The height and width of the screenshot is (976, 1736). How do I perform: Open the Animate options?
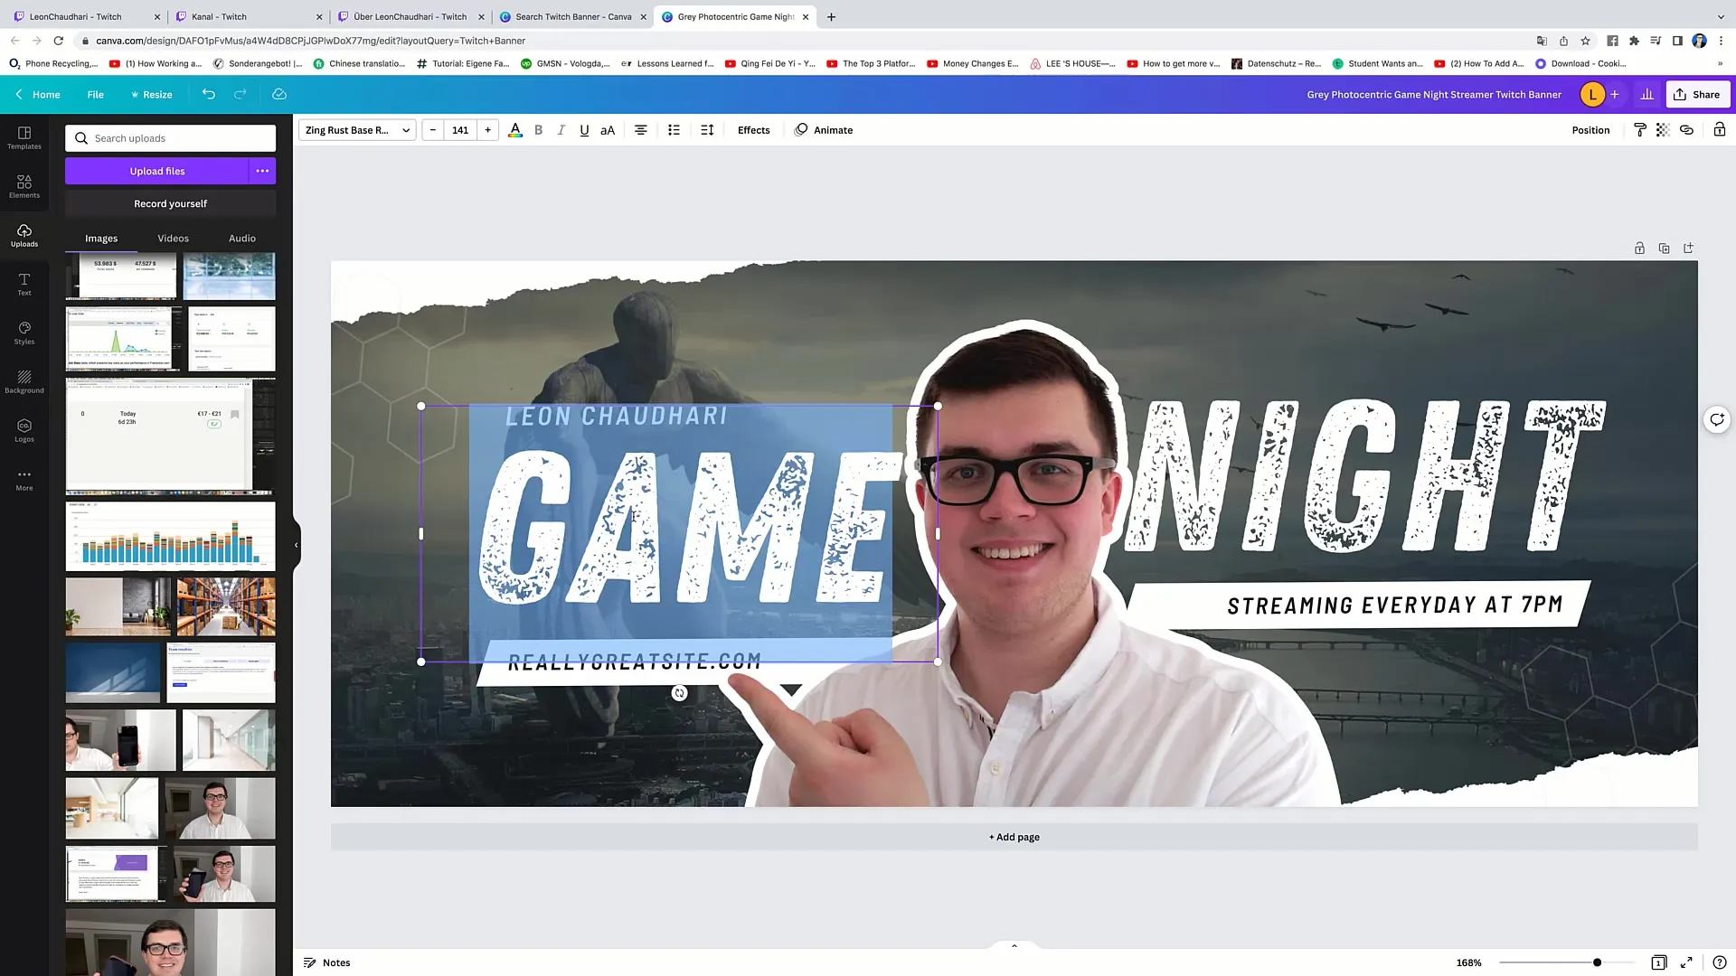coord(824,130)
